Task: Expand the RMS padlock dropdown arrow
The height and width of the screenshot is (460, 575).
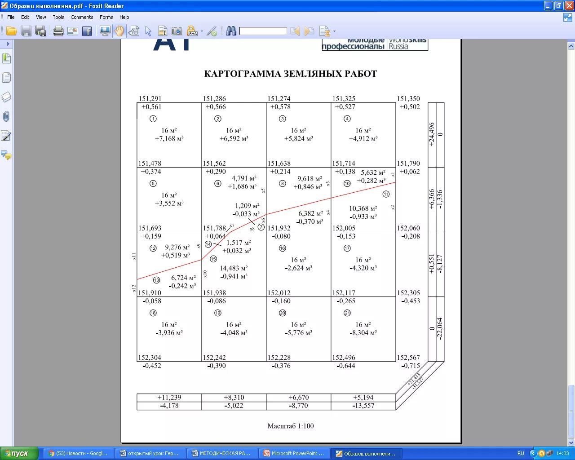Action: (x=202, y=31)
